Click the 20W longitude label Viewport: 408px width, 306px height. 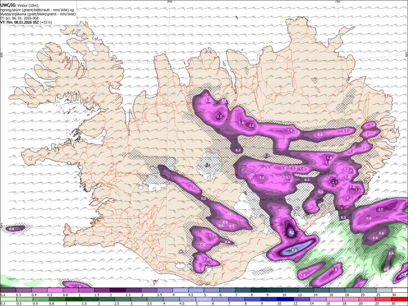click(170, 2)
